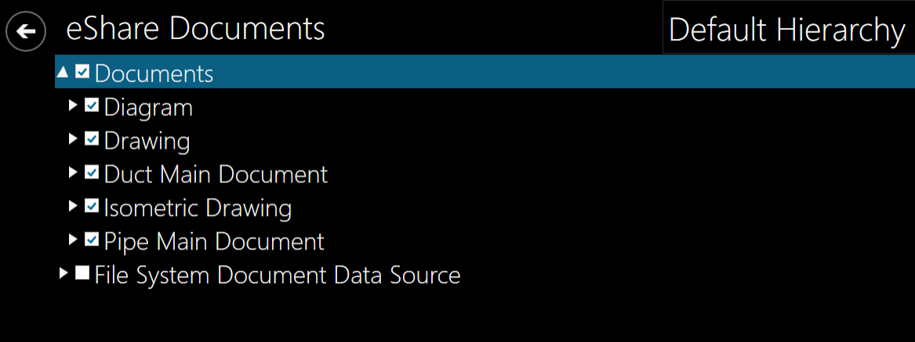Uncheck the Documents checkbox
Screen dimensions: 915x342
(82, 73)
